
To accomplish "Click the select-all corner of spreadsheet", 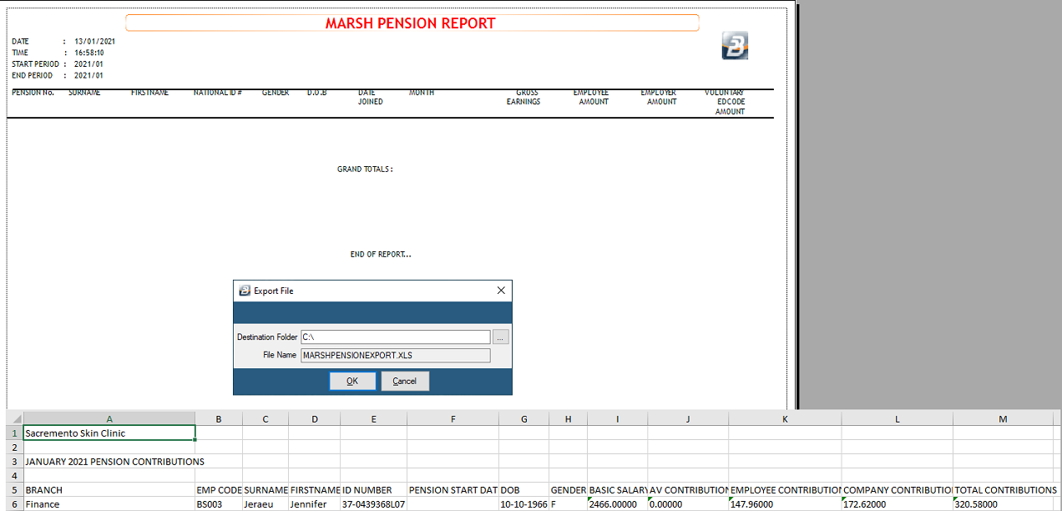I will [14, 418].
